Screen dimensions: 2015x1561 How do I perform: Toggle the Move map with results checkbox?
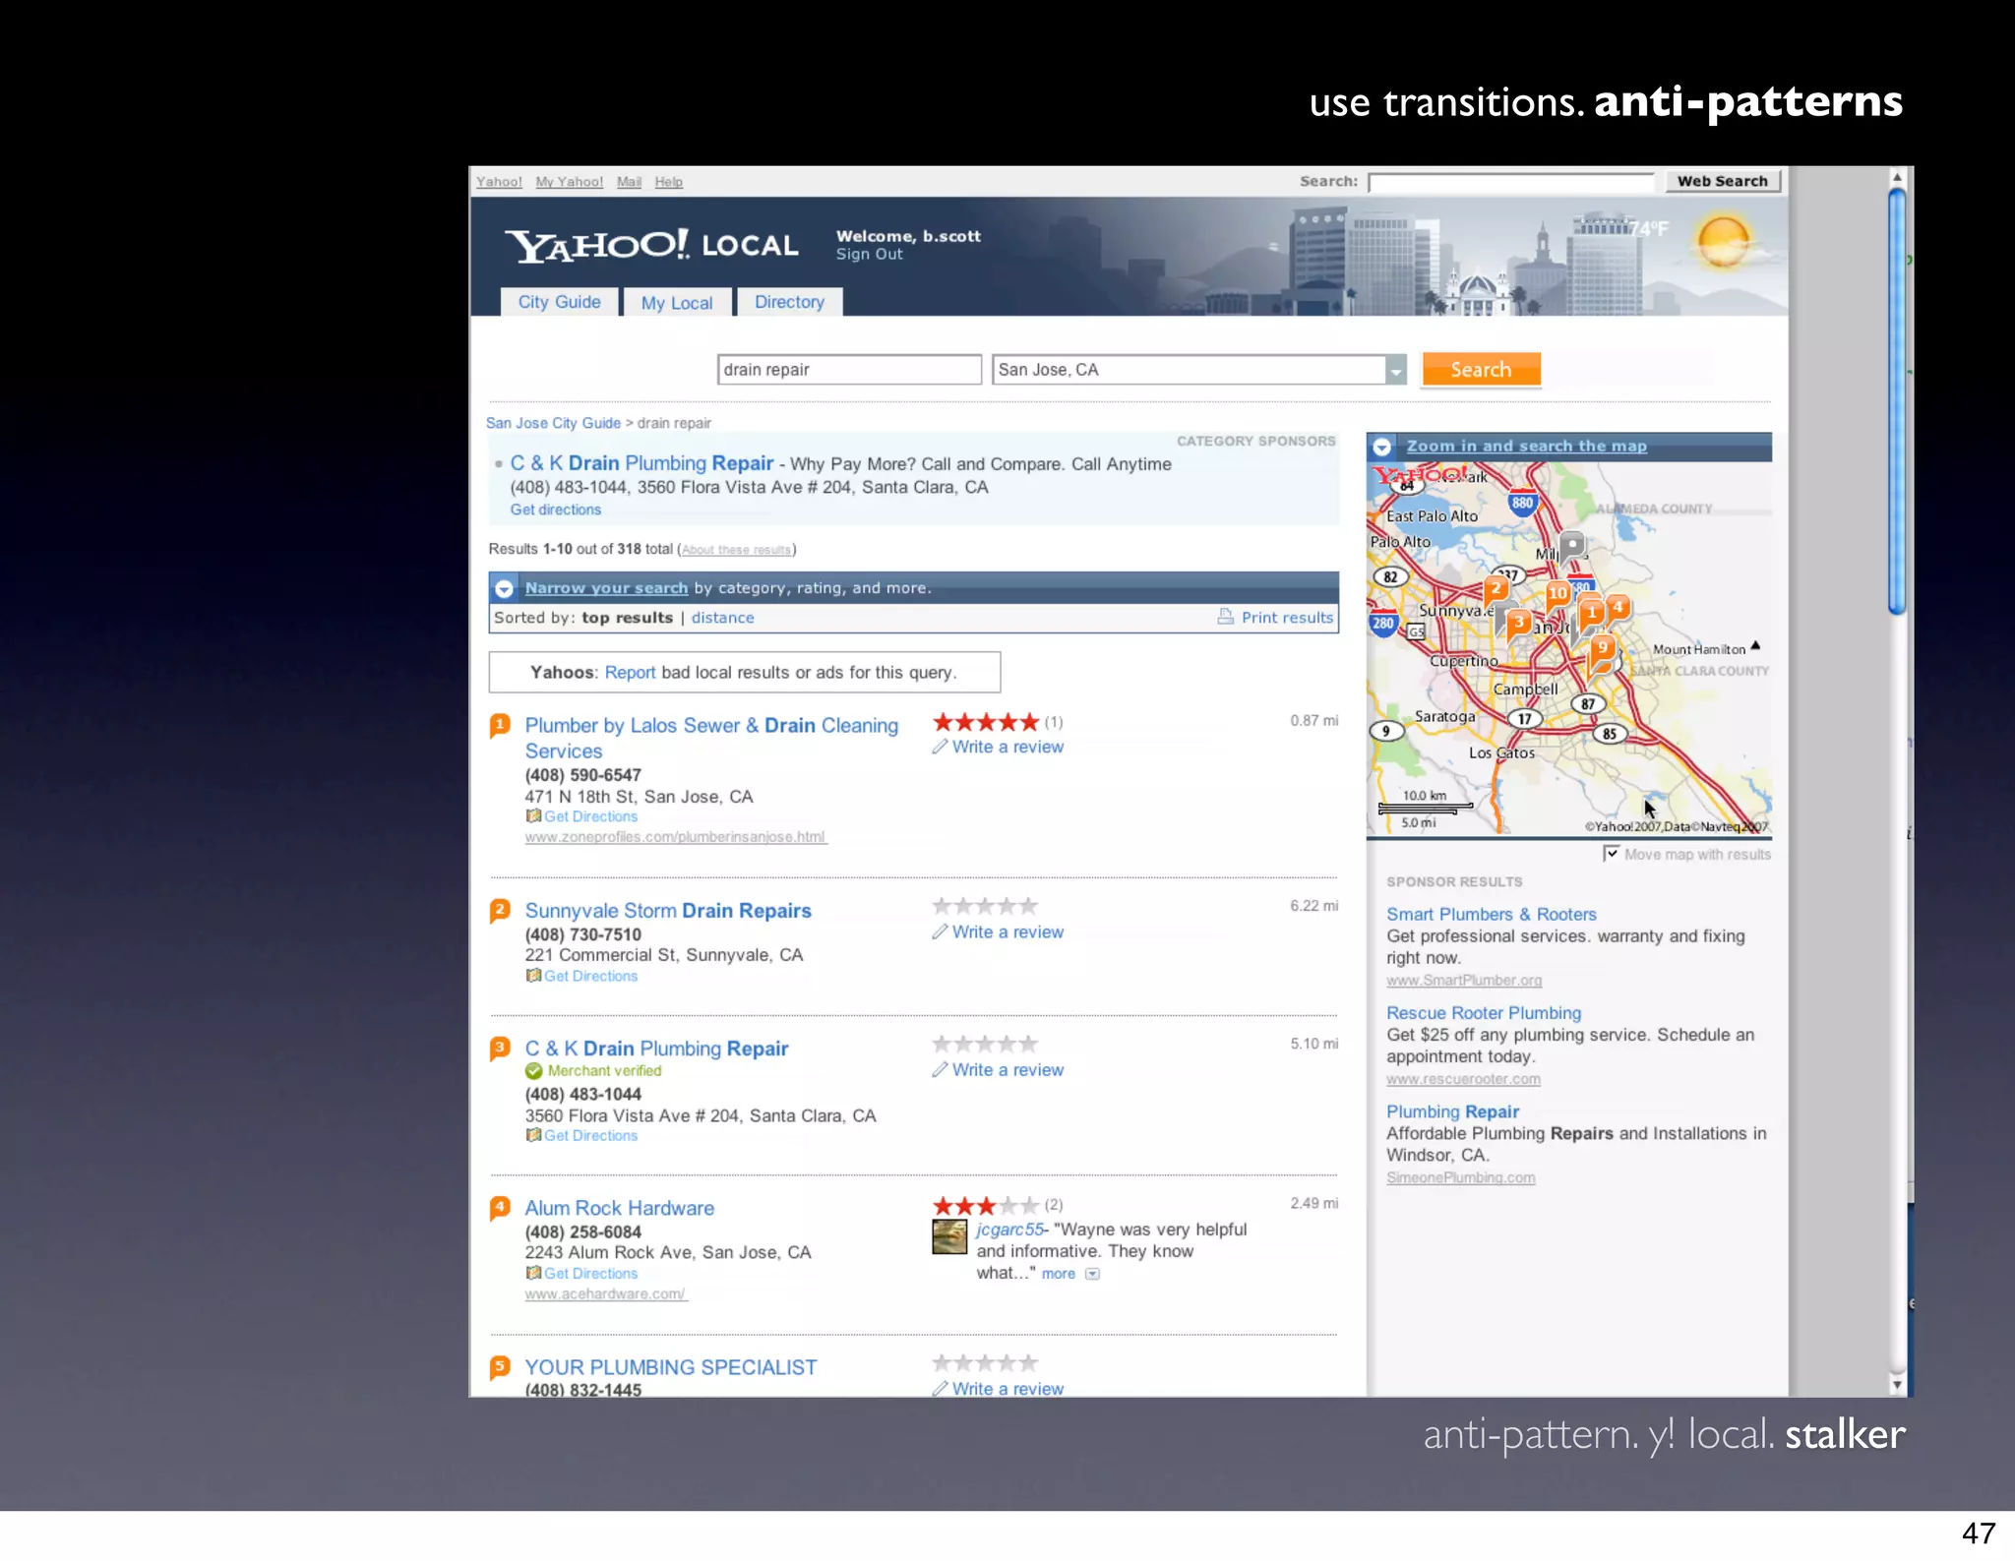1611,853
